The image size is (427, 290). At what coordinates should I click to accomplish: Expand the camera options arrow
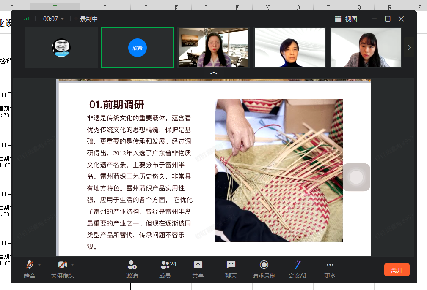pos(72,265)
